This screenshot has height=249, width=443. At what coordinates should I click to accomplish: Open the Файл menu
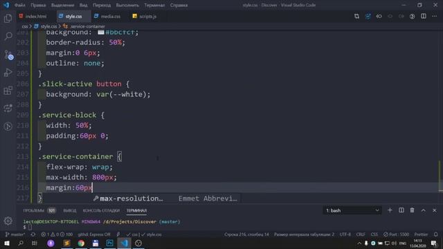20,5
